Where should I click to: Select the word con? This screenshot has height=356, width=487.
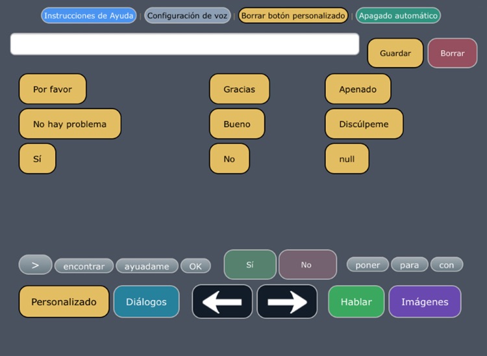click(447, 264)
